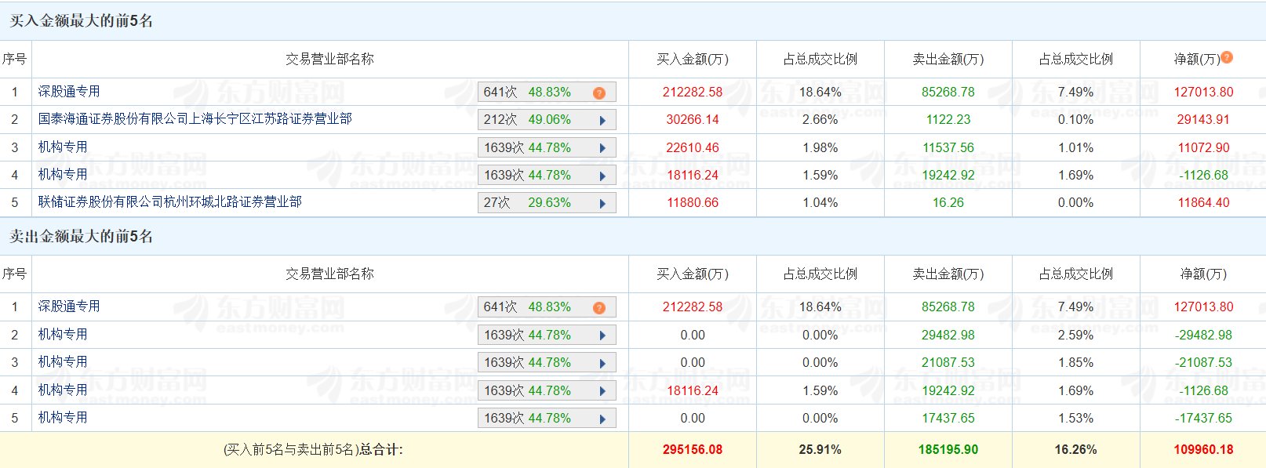Image resolution: width=1266 pixels, height=468 pixels.
Task: Open the 联储证券杭州环城北路证券营业部 link
Action: [169, 202]
